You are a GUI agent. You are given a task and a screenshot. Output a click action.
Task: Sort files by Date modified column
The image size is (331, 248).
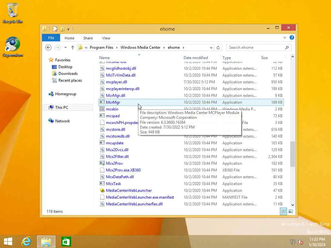196,57
